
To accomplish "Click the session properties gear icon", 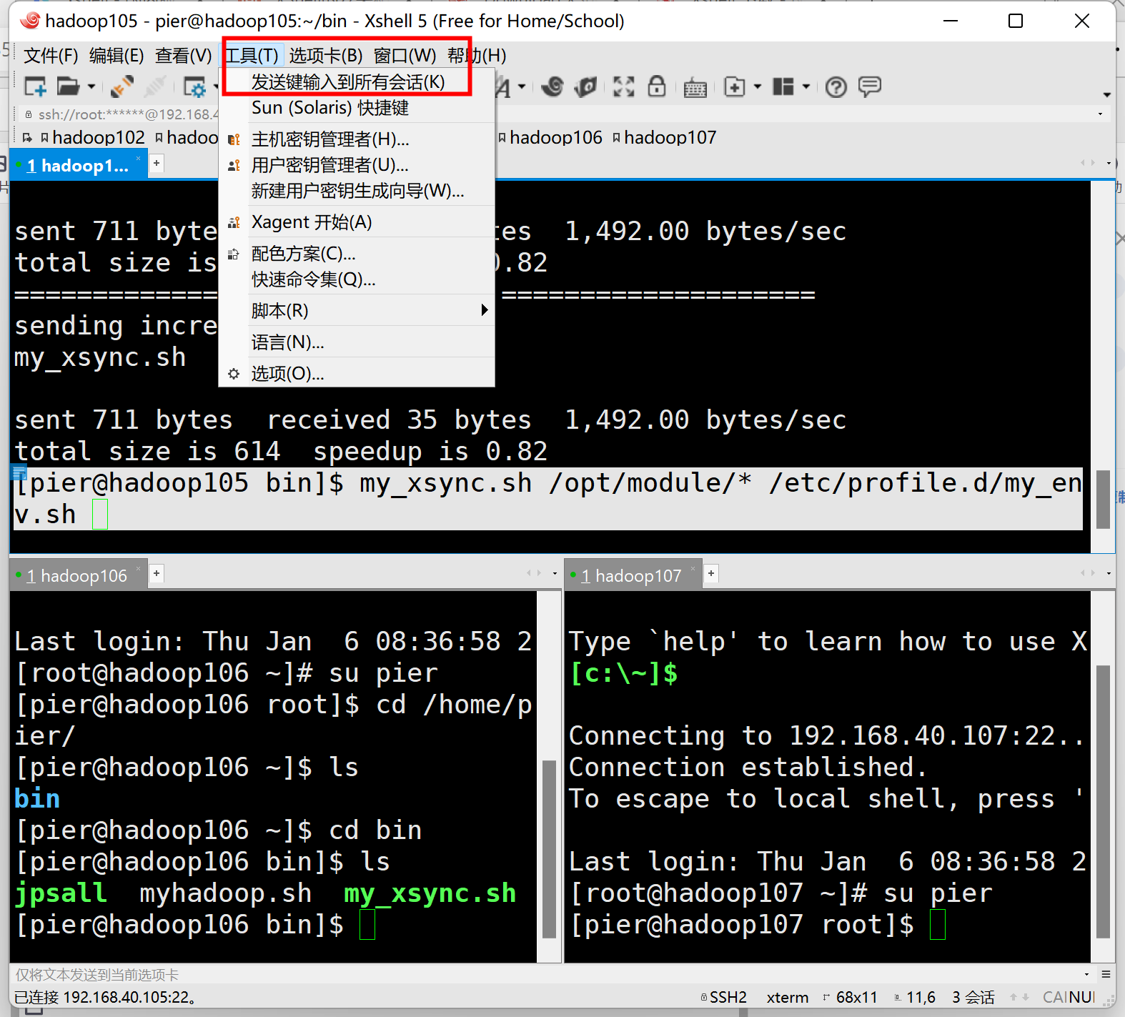I will (x=195, y=87).
